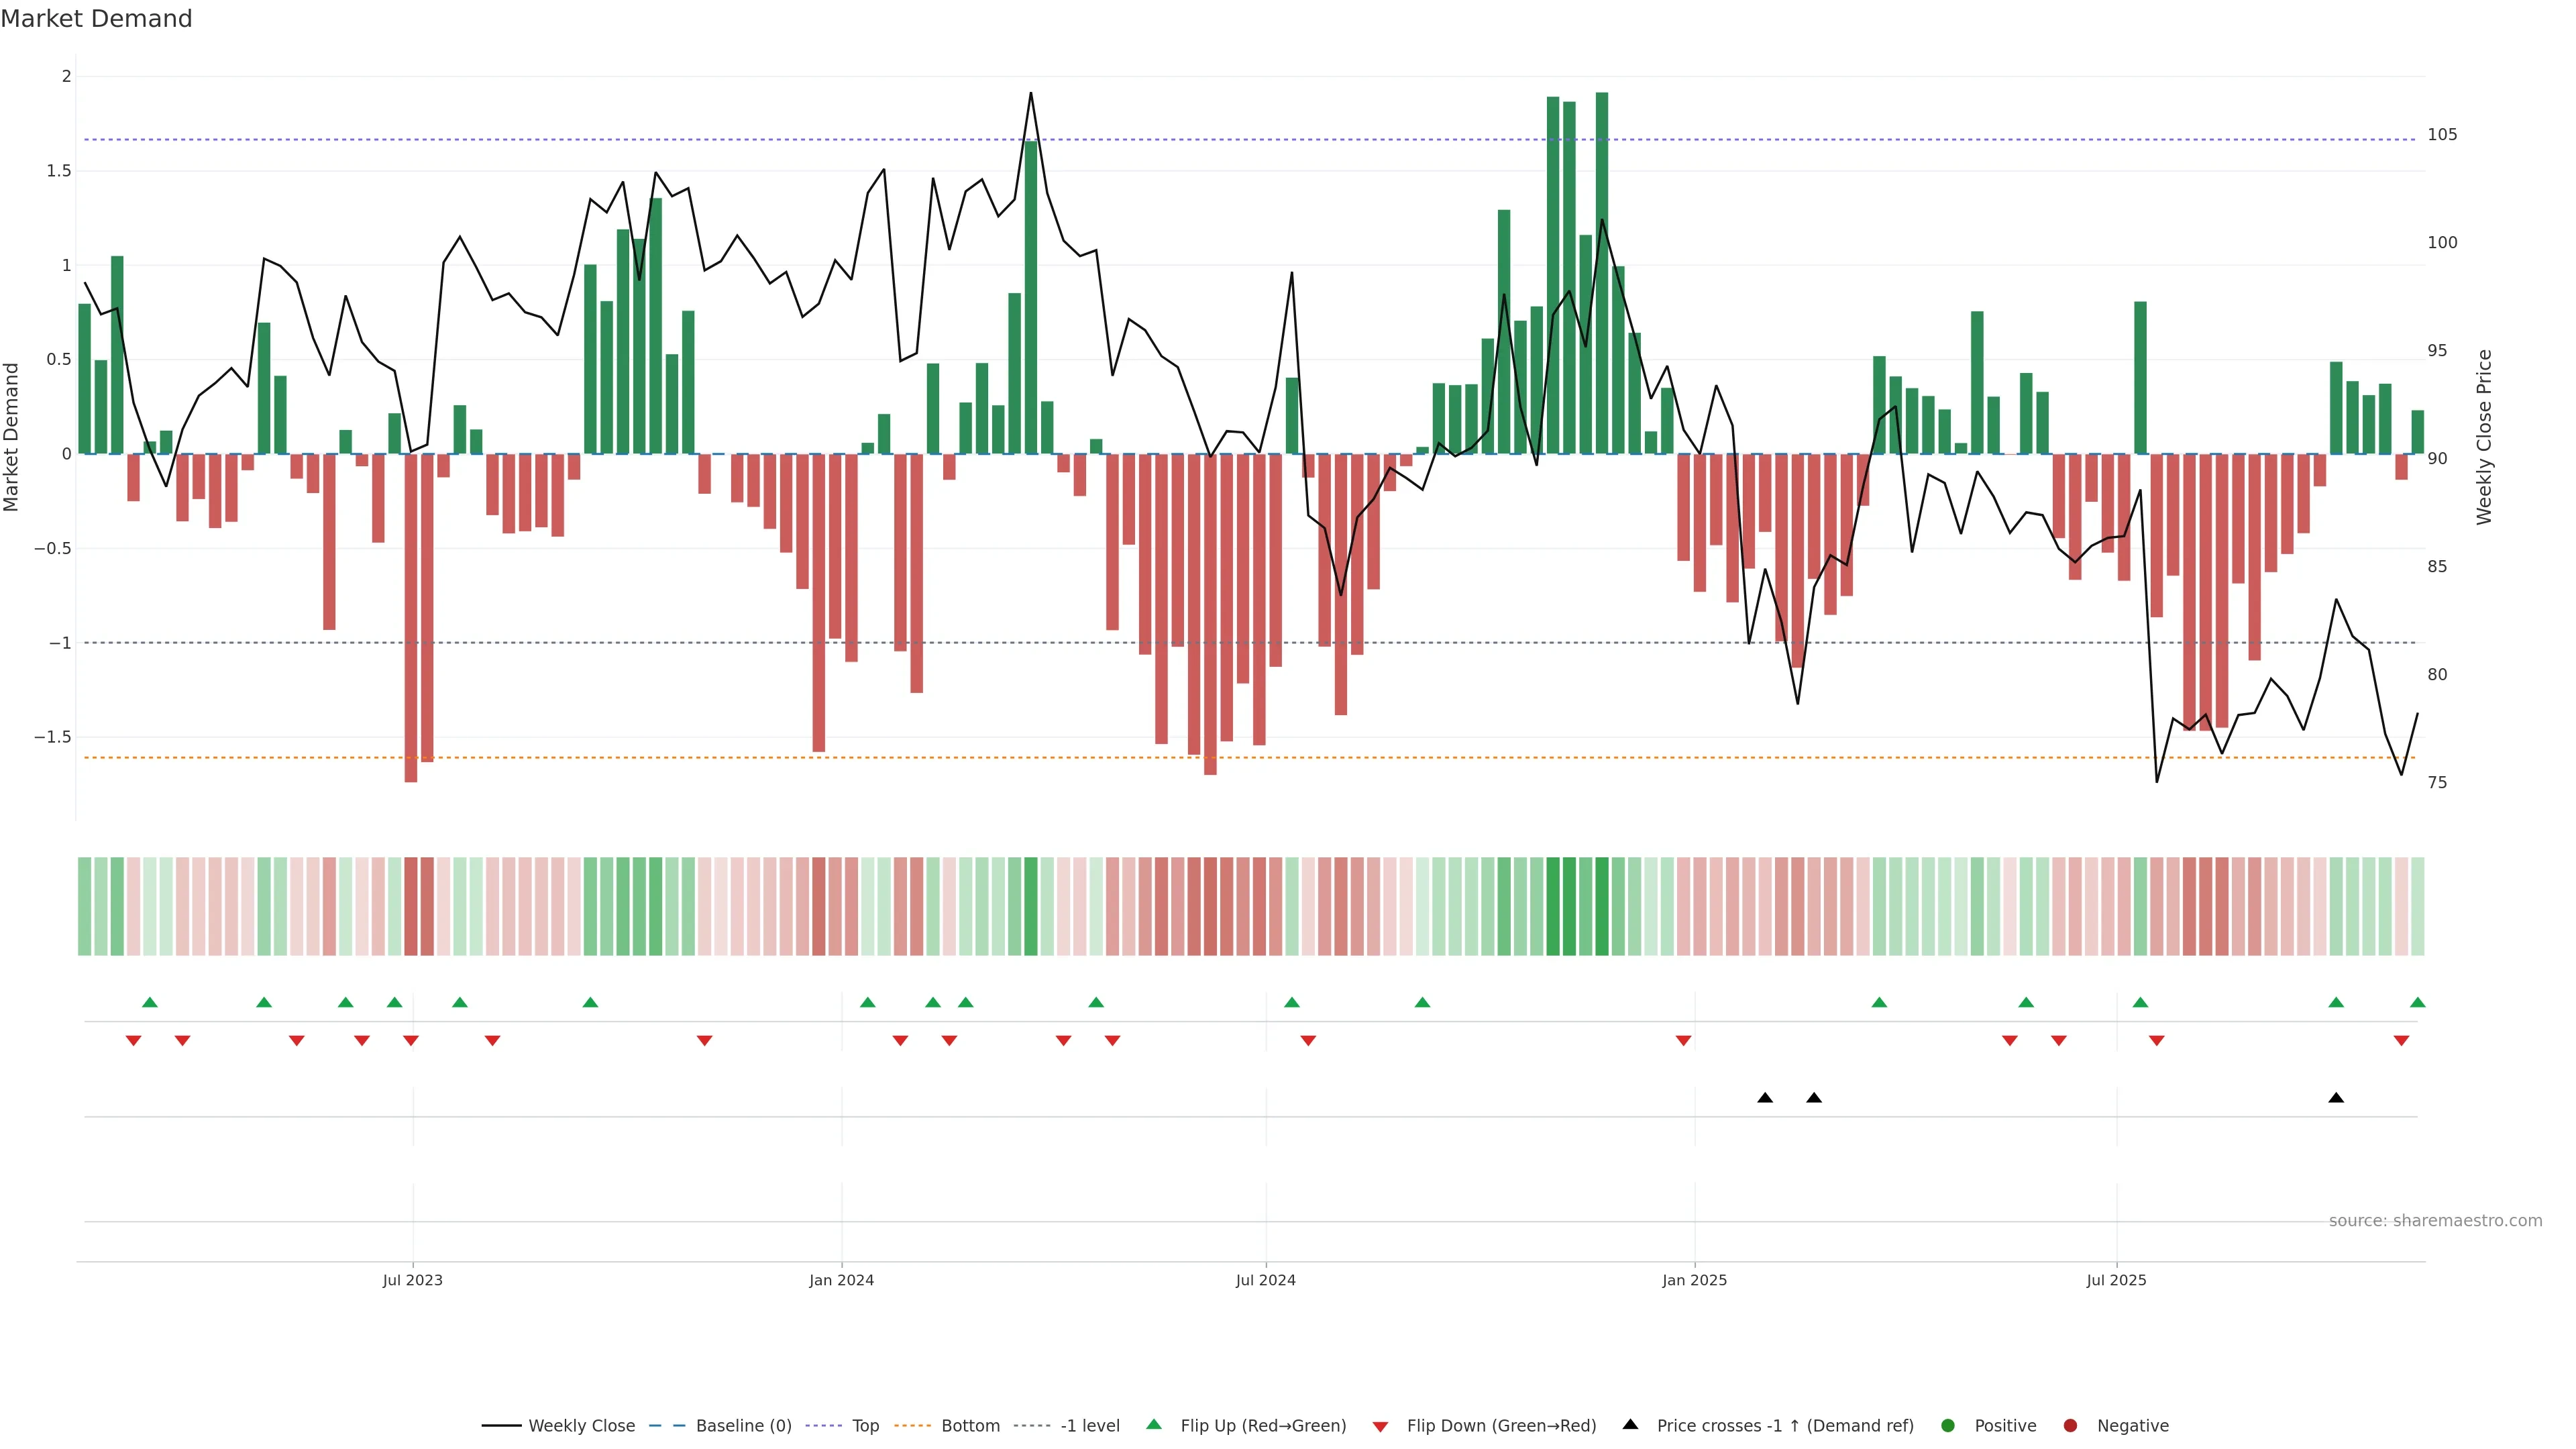Click black Price crosses -1 triangle legend icon
Image resolution: width=2576 pixels, height=1449 pixels.
[x=1630, y=1425]
